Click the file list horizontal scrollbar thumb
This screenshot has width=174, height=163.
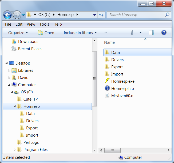click(112, 150)
